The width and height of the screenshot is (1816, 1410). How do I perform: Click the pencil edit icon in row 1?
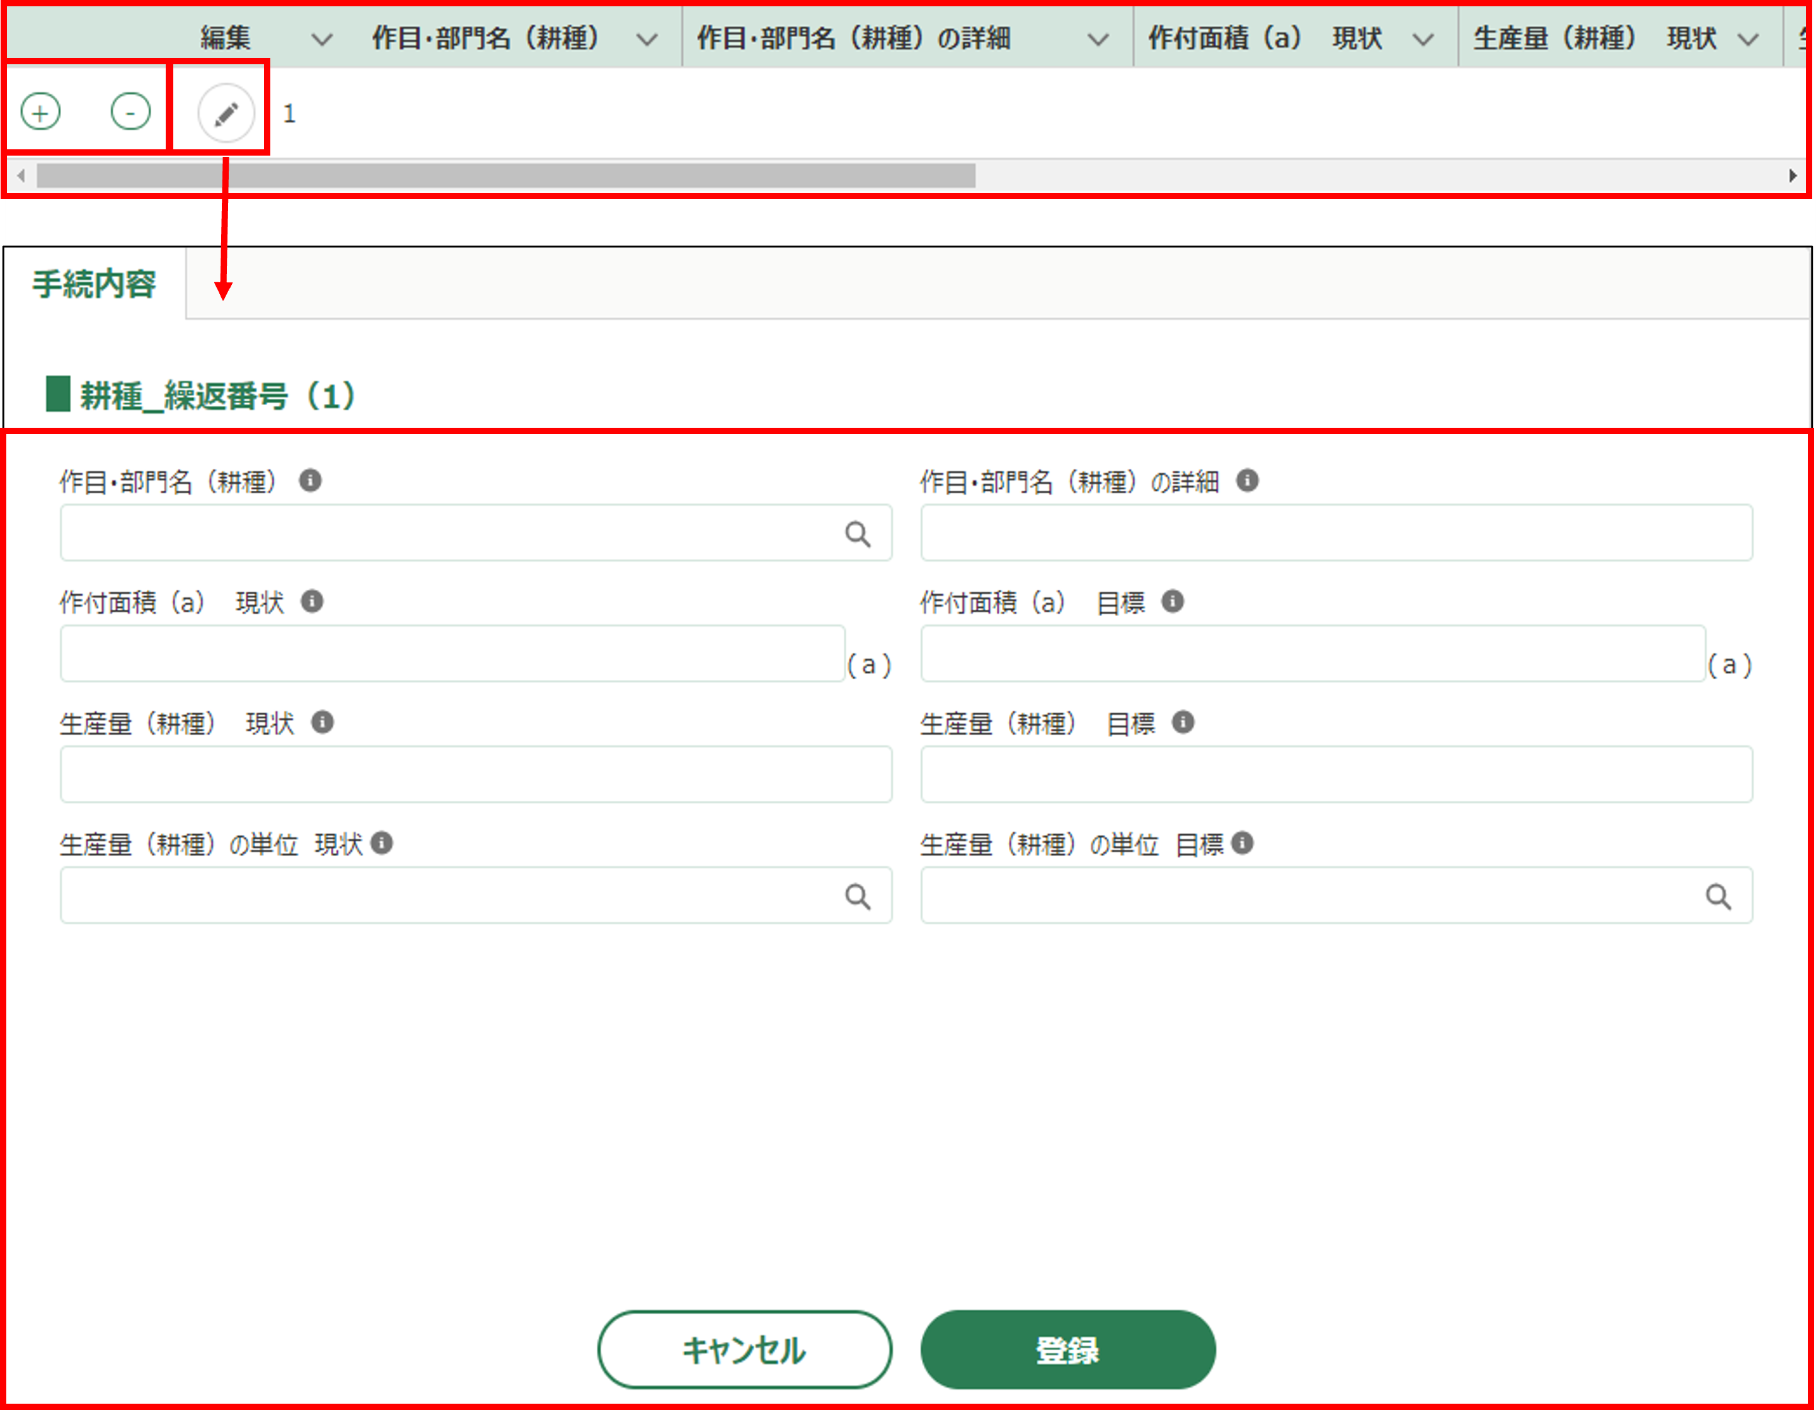226,113
